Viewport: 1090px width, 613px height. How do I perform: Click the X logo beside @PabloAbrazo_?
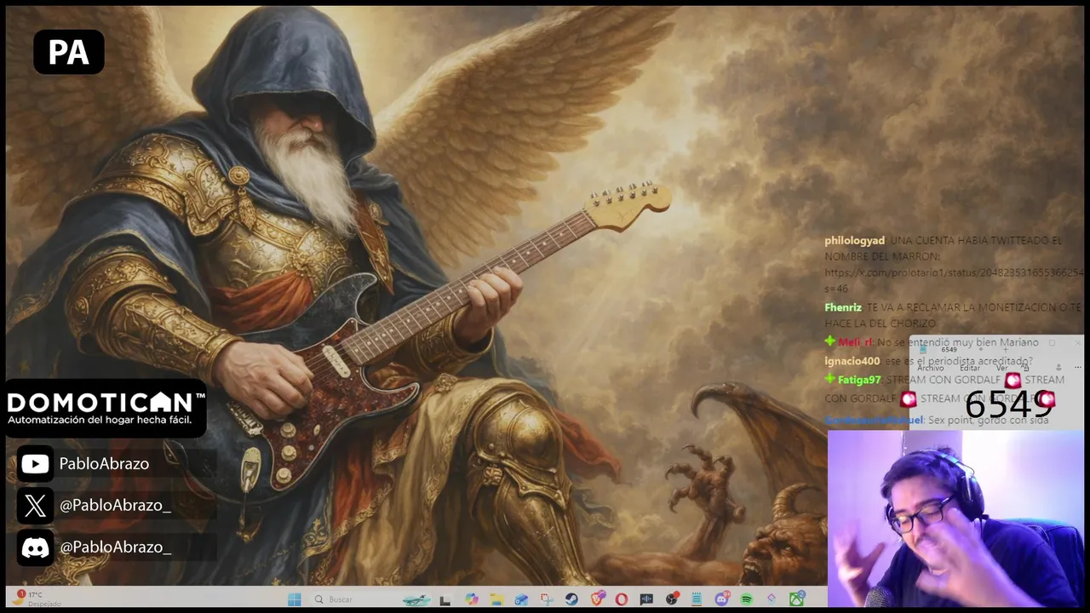[x=35, y=506]
